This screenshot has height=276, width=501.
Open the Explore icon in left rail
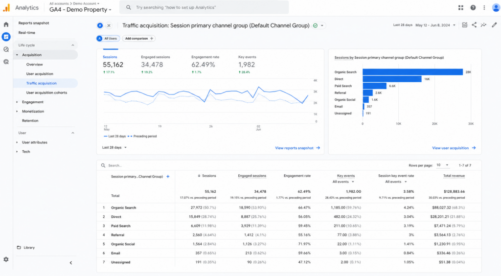6,49
